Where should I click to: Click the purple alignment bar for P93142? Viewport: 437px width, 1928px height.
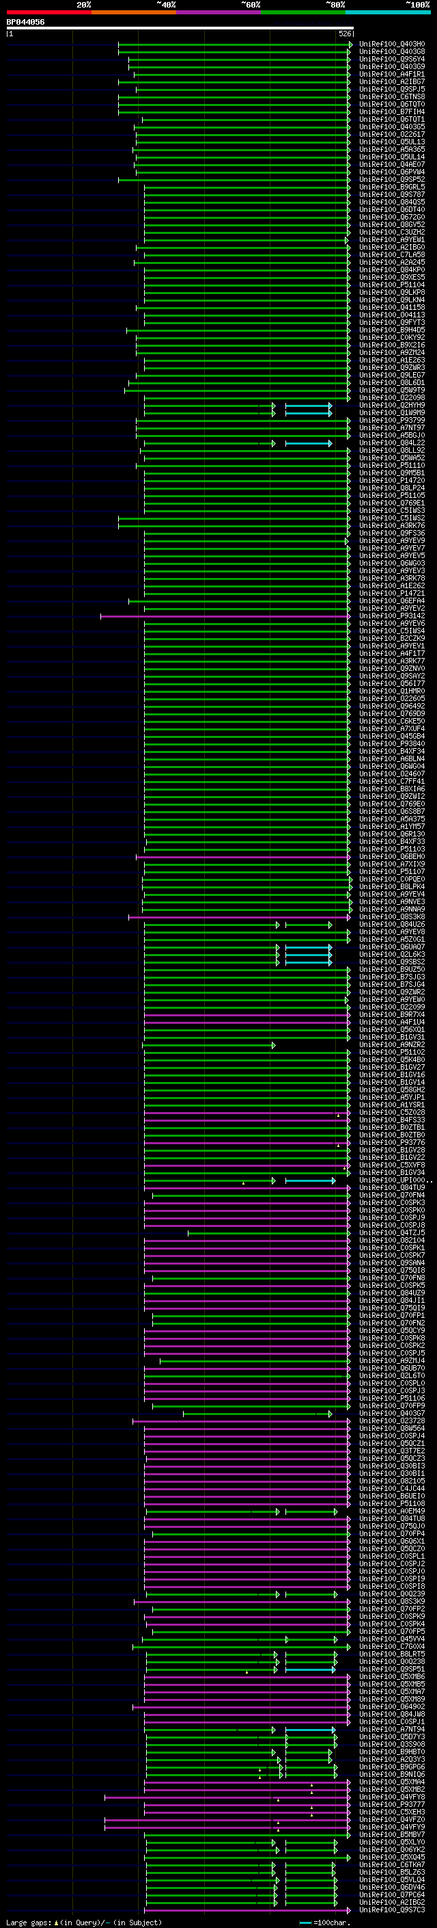point(225,617)
